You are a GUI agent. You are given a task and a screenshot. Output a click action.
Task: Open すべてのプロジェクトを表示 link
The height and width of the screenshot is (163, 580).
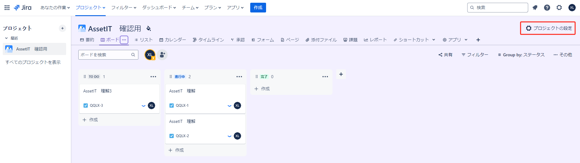tap(33, 62)
